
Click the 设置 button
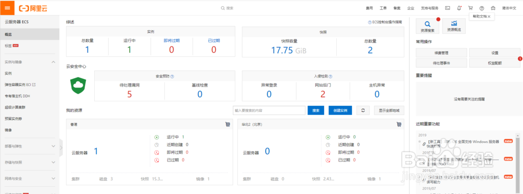click(495, 53)
